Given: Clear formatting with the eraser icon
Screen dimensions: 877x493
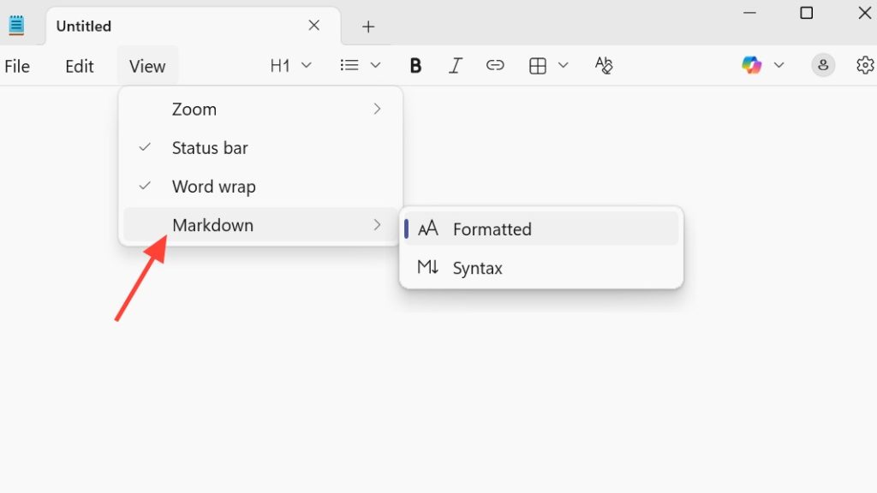Looking at the screenshot, I should 604,66.
